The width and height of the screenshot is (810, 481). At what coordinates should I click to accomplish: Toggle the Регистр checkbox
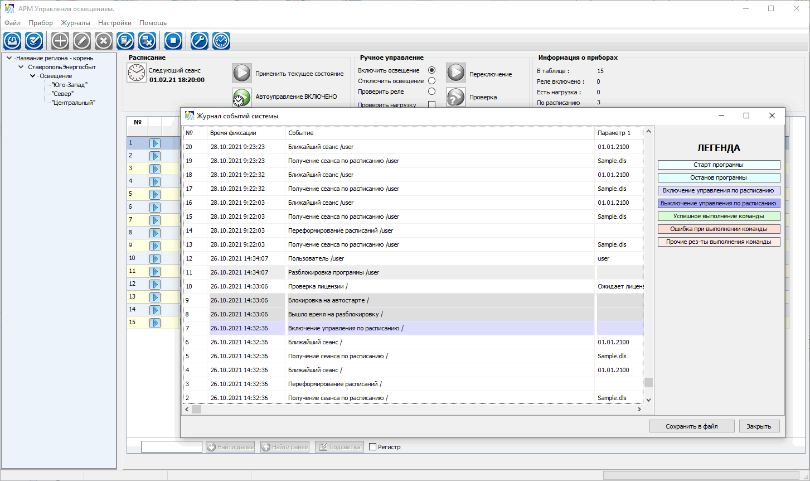373,447
